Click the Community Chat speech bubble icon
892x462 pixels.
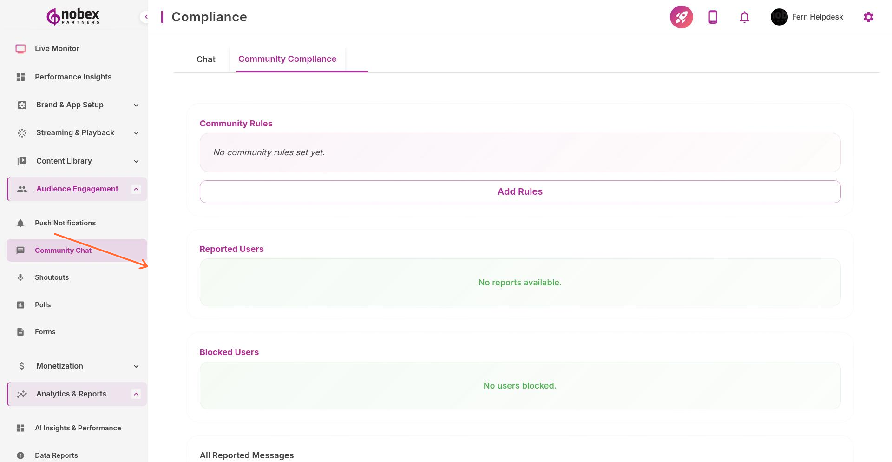point(20,250)
